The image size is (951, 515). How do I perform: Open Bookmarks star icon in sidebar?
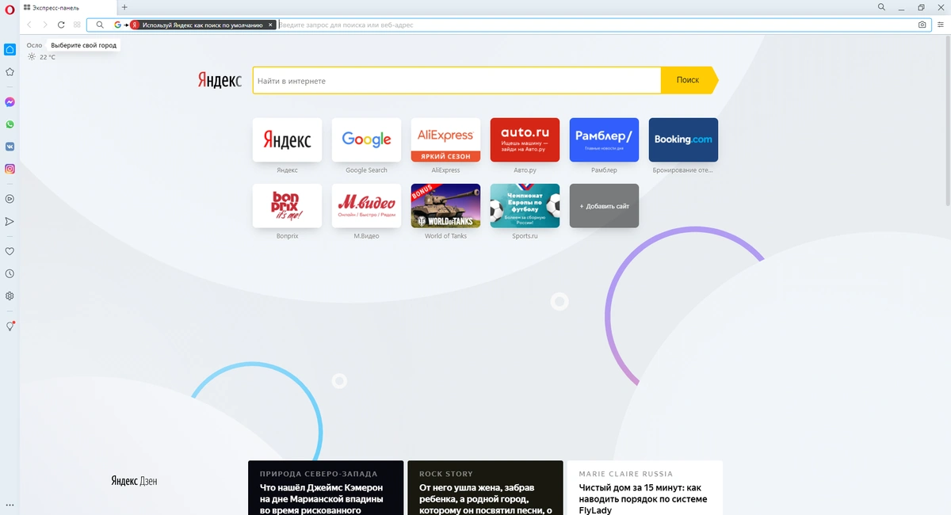(10, 71)
